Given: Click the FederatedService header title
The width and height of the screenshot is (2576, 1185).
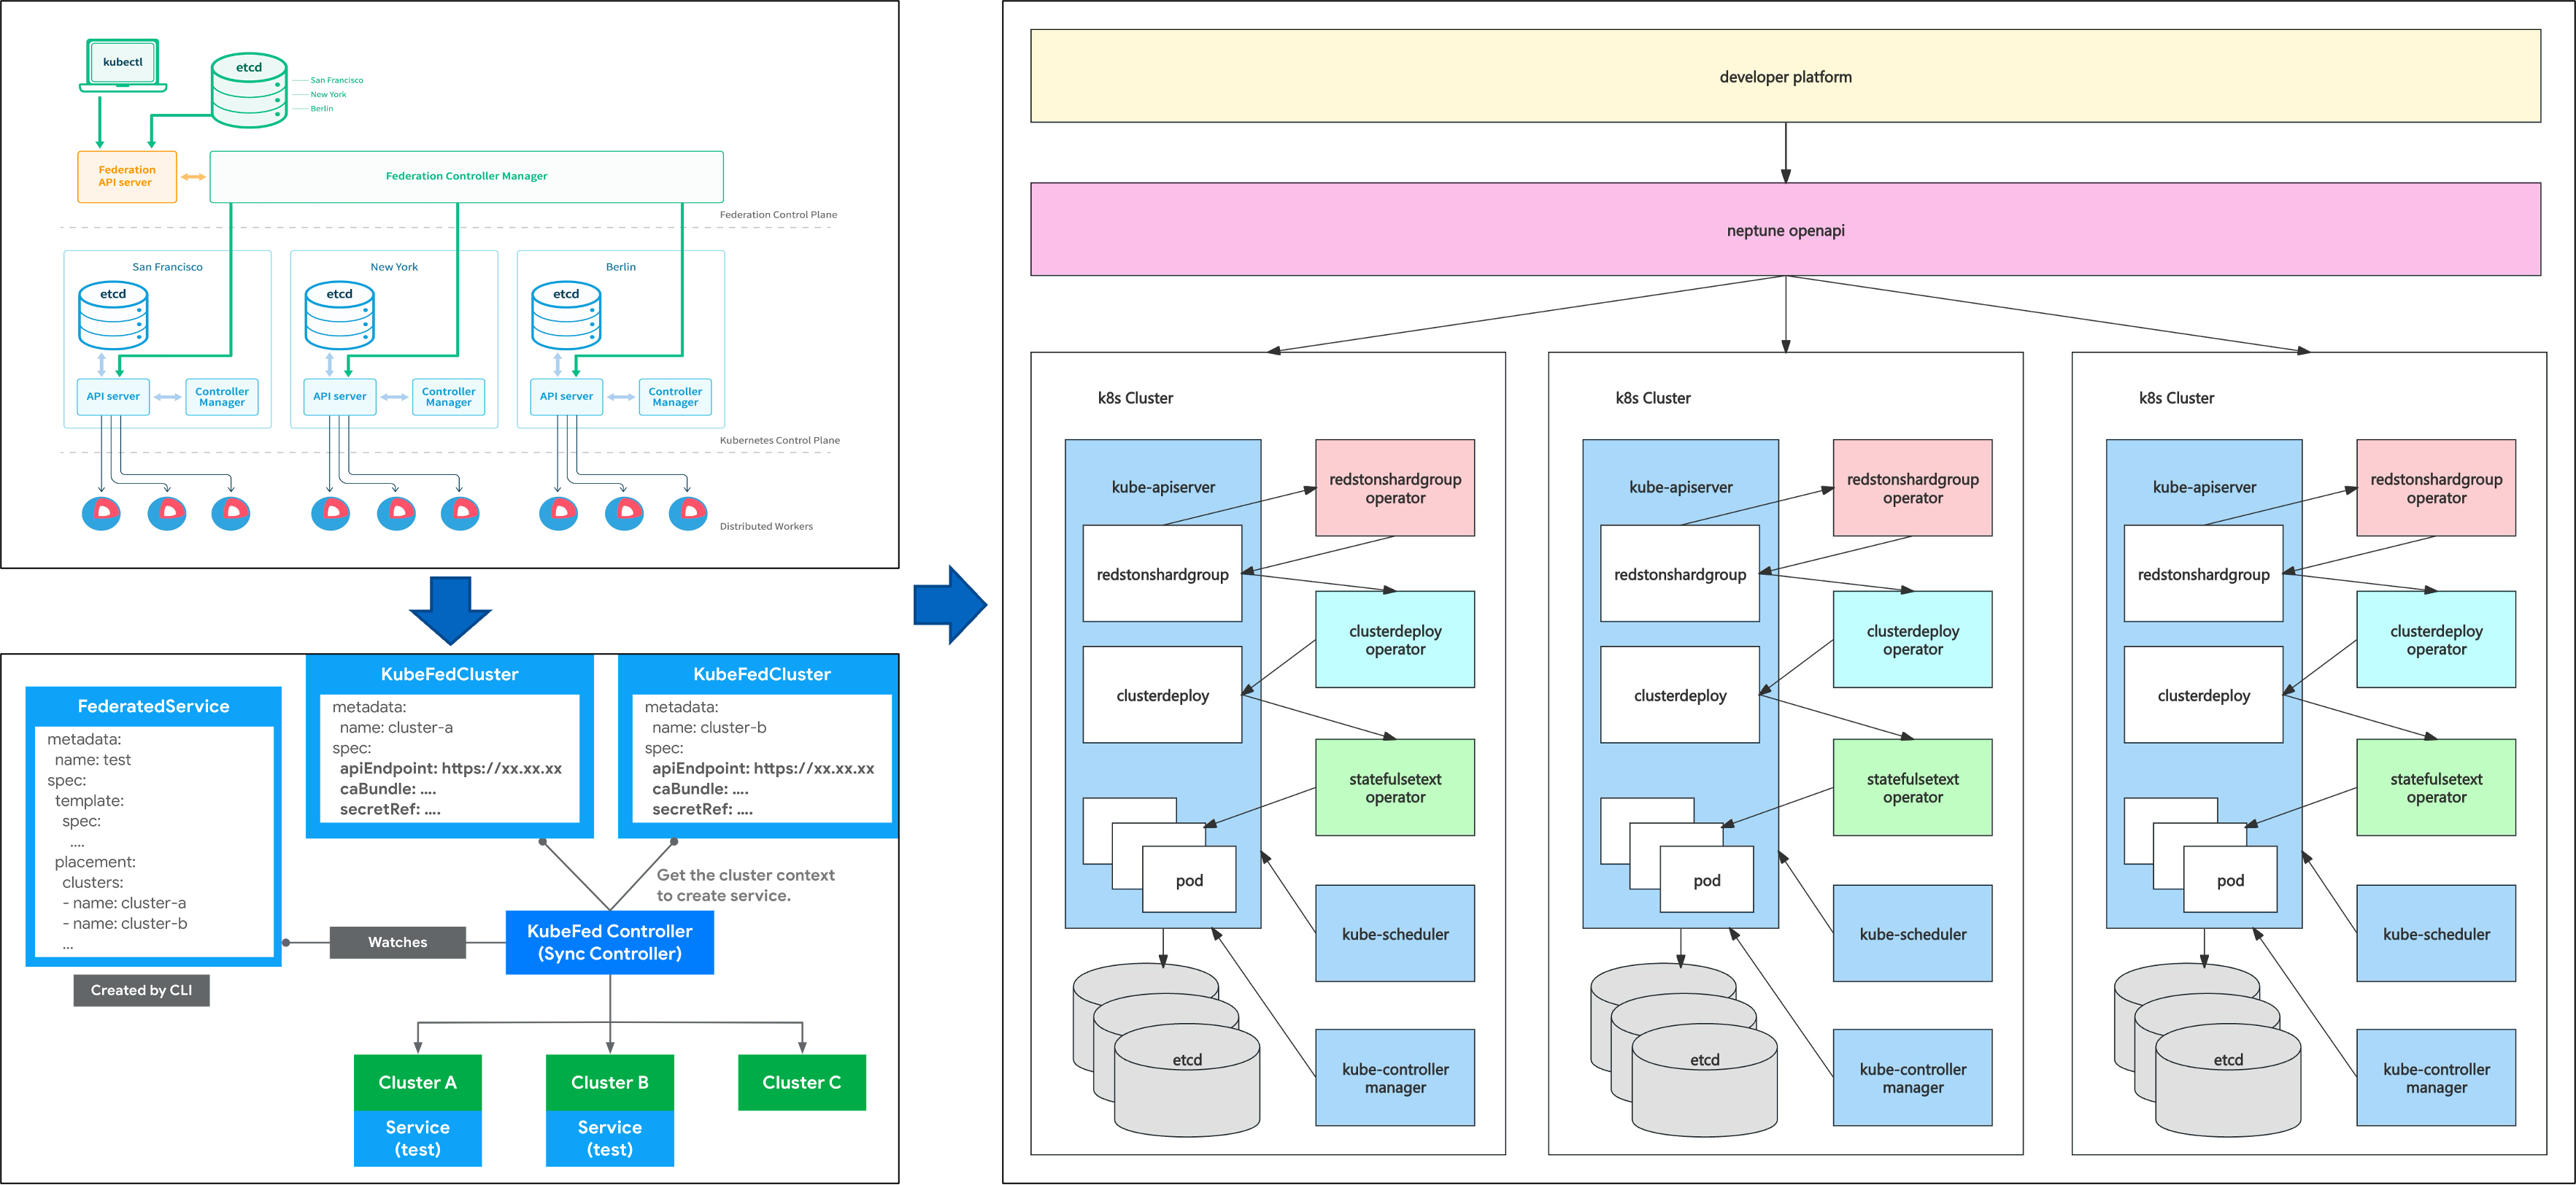Looking at the screenshot, I should [x=153, y=706].
